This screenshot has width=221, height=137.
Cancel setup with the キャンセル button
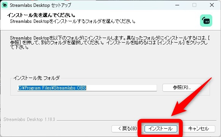click(x=199, y=129)
